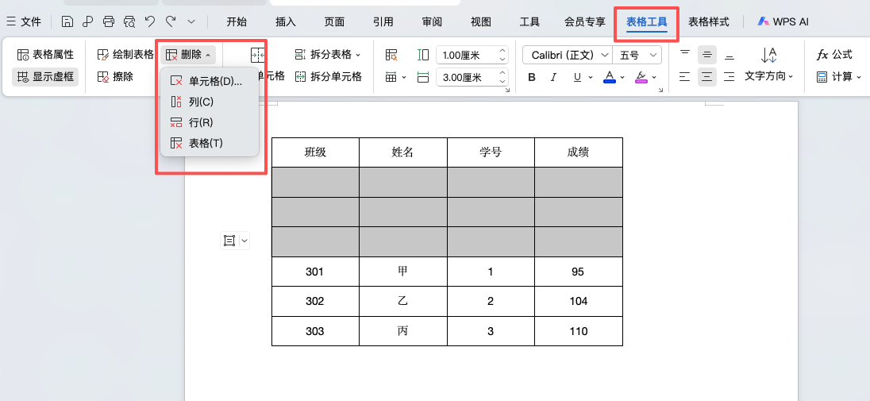870x401 pixels.
Task: Click the column width icon beside 1.00厘米
Action: 423,55
